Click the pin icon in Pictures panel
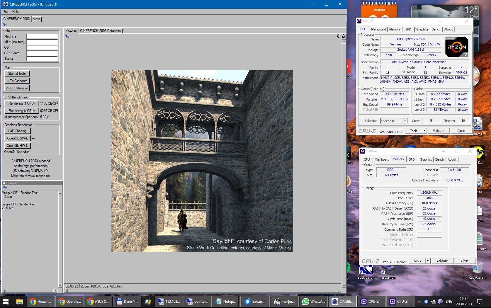491x308 pixels. (x=67, y=36)
